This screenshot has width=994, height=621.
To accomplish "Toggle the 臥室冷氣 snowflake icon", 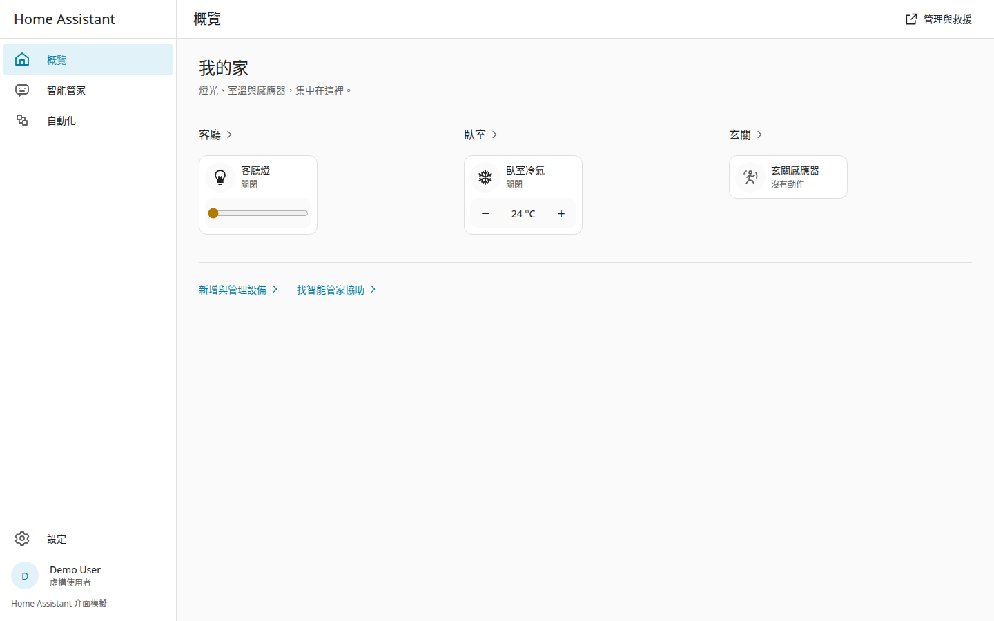I will tap(485, 177).
